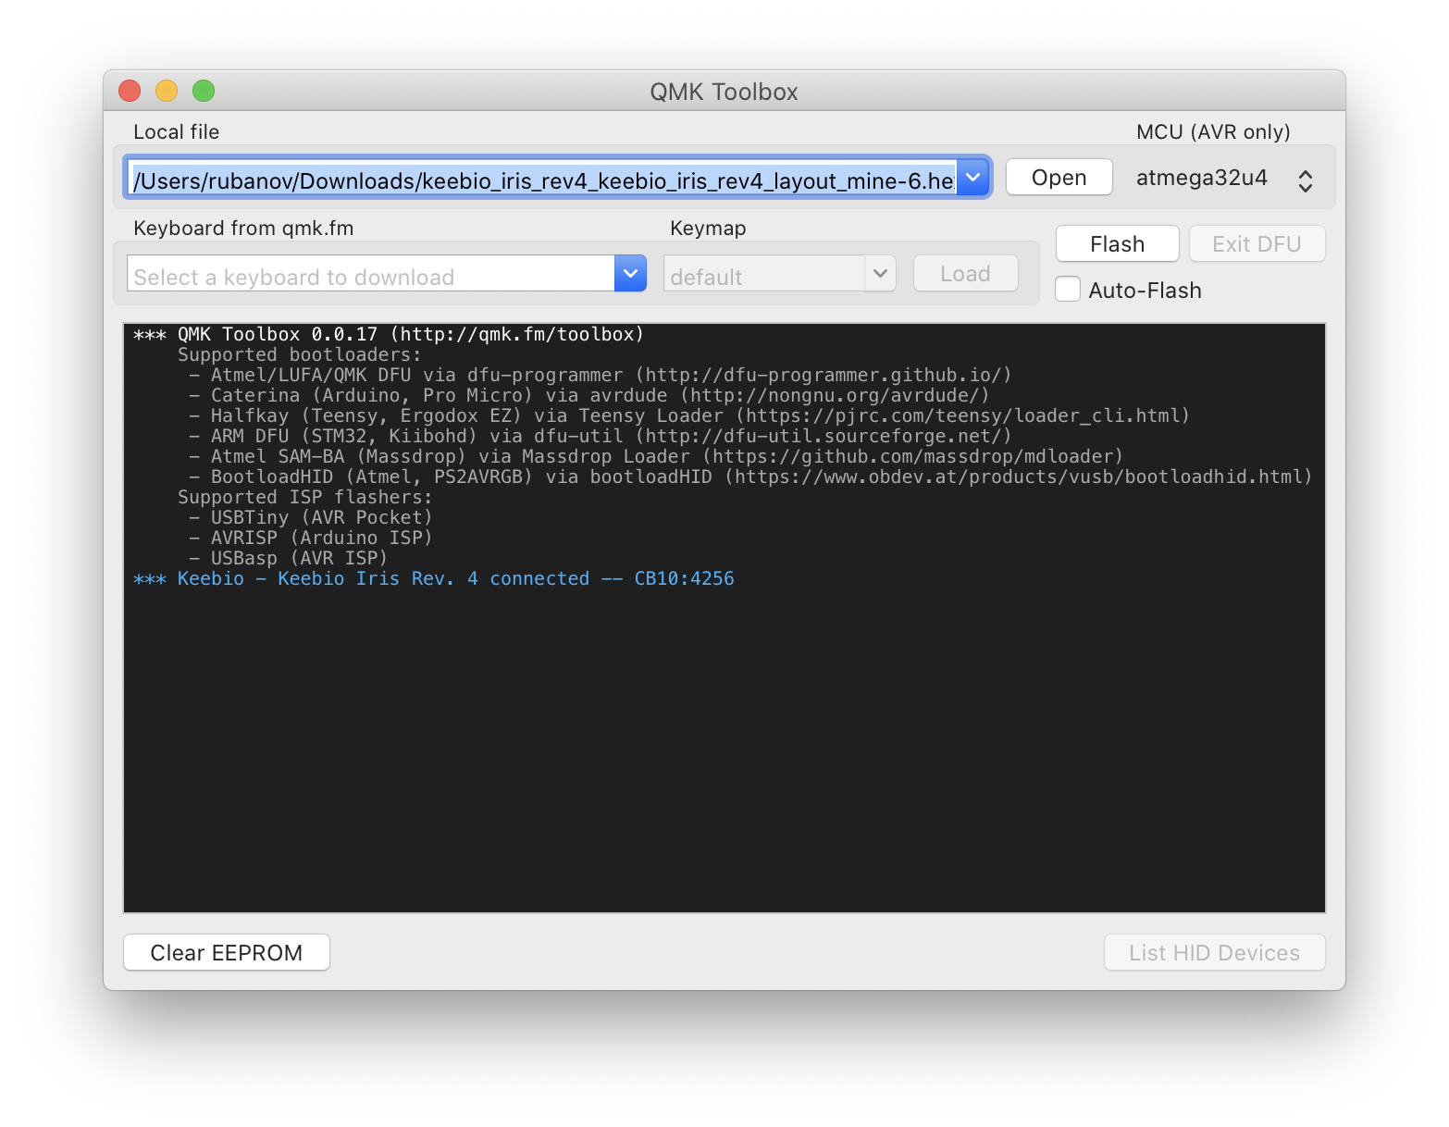Click the Atmel SAM-BA Massdrop log line
Image resolution: width=1449 pixels, height=1127 pixels.
656,456
